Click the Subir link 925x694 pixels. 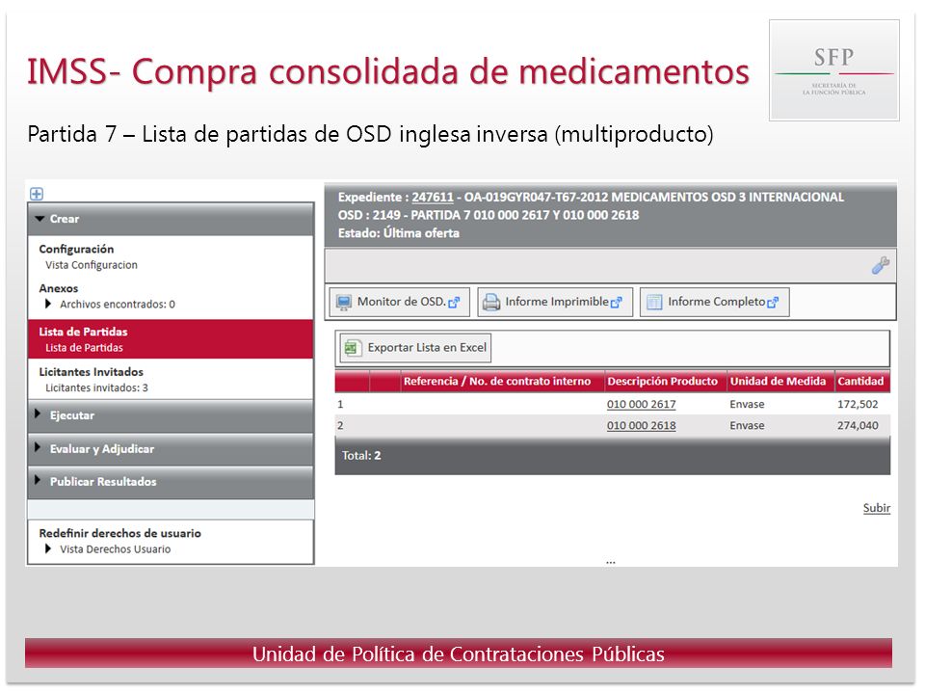coord(877,508)
